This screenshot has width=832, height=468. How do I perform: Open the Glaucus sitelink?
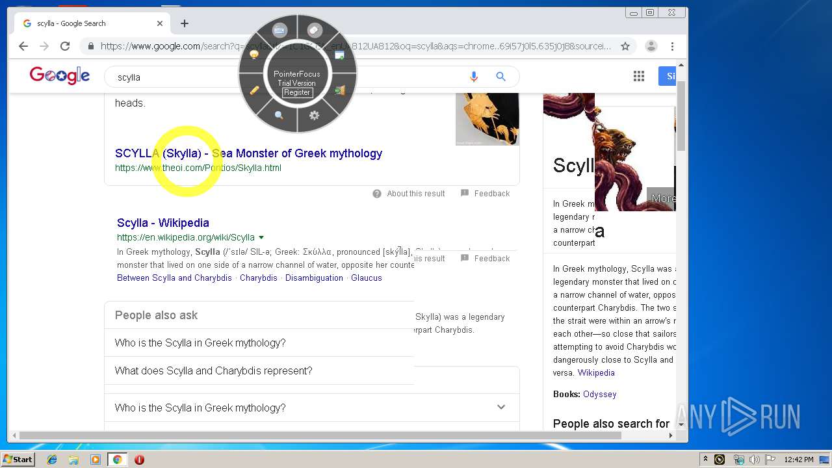point(367,278)
